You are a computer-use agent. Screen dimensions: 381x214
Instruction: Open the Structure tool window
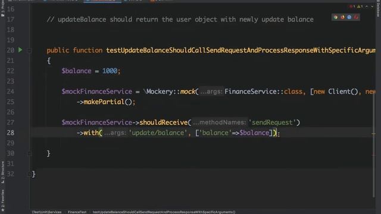coord(2,172)
